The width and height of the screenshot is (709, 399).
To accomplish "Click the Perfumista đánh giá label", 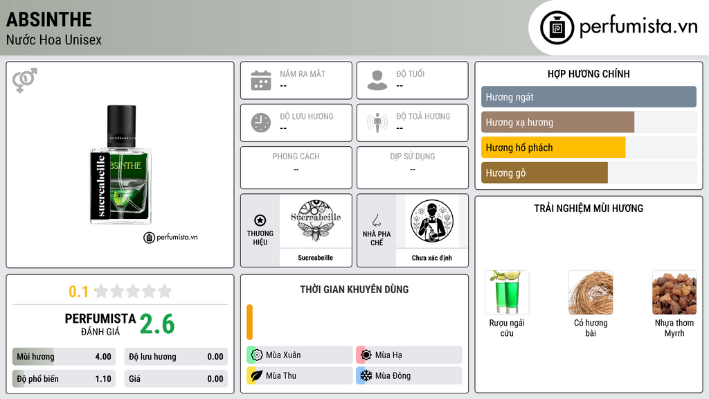I will pyautogui.click(x=100, y=324).
